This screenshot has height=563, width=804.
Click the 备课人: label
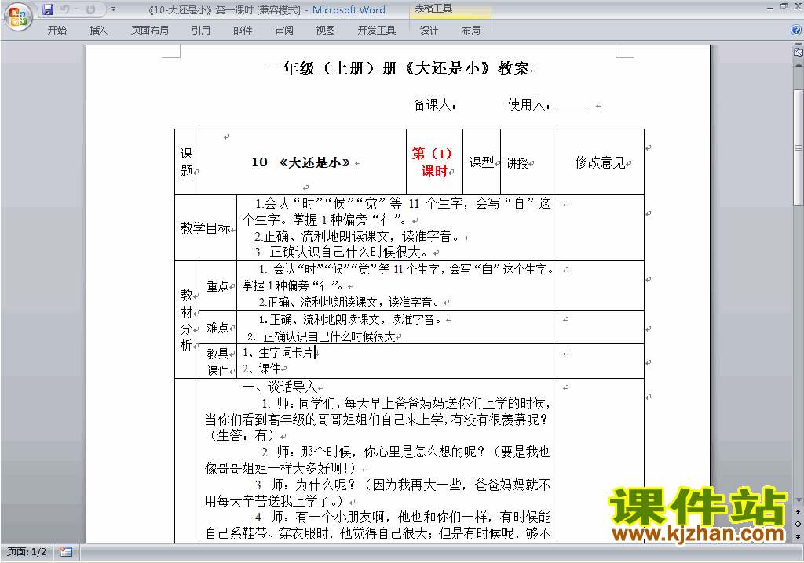435,104
